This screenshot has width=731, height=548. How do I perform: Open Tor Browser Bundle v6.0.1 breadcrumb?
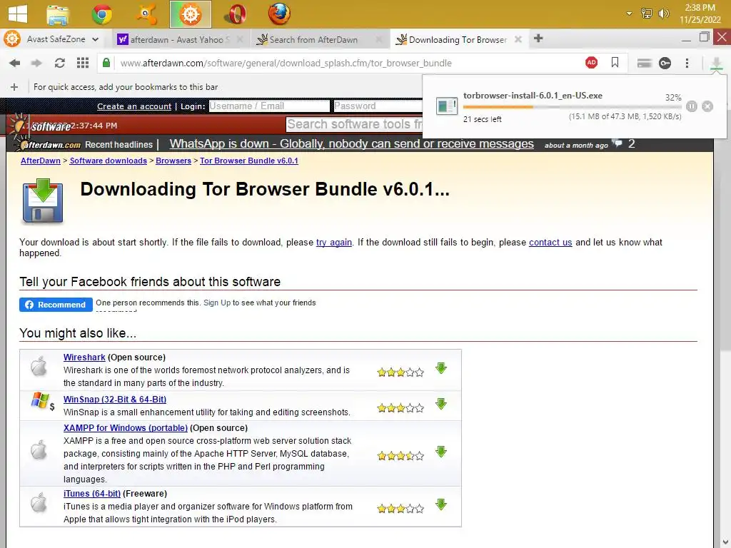click(249, 161)
